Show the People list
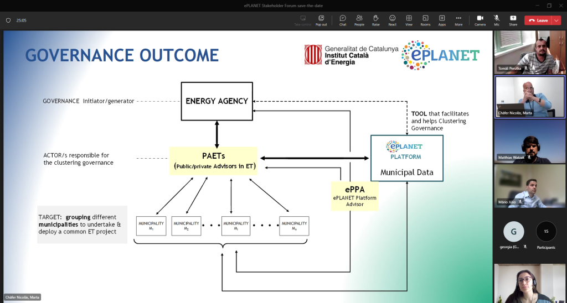The width and height of the screenshot is (567, 303). click(359, 20)
